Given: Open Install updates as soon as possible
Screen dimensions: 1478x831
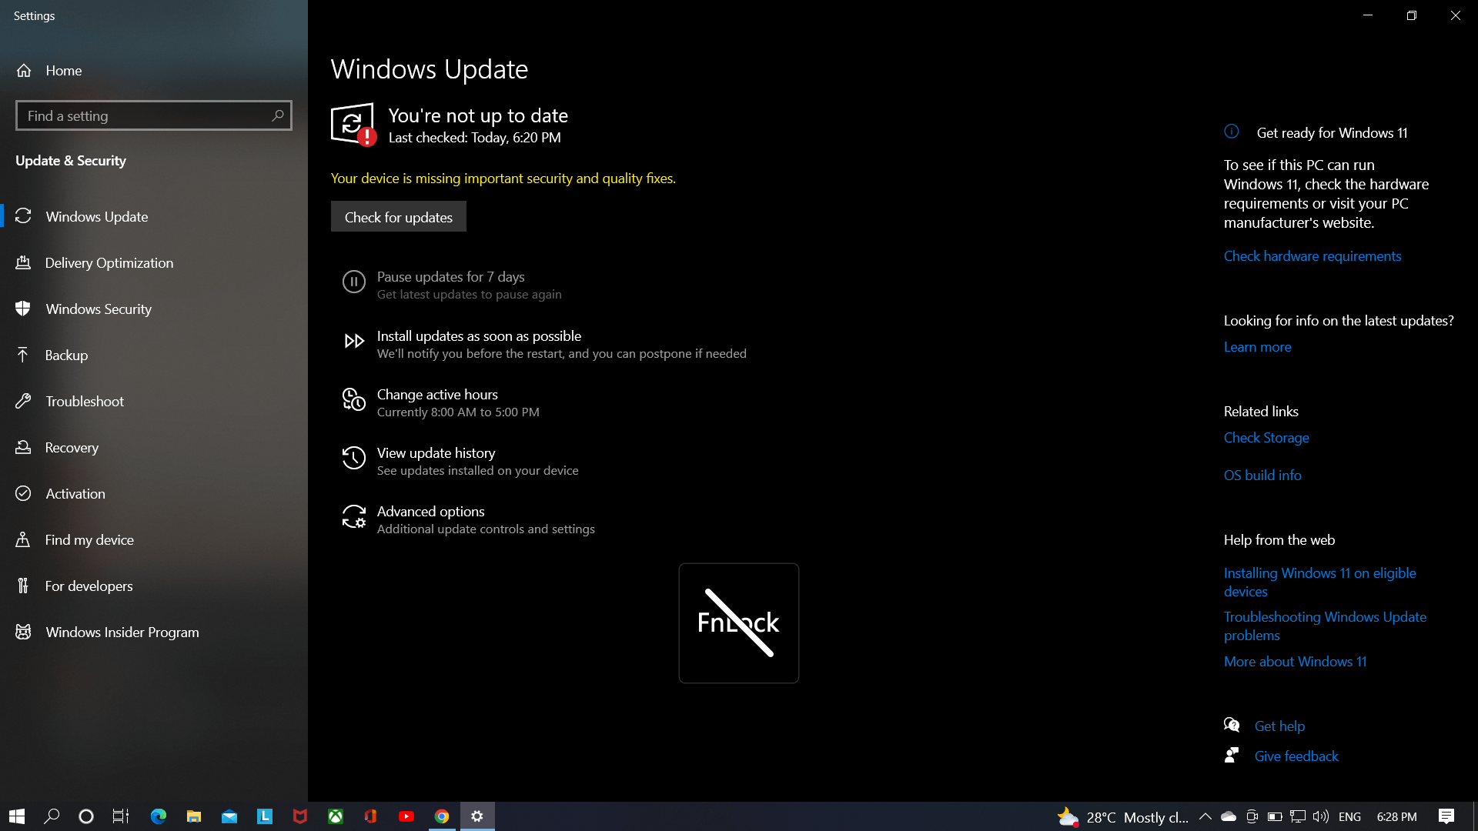Looking at the screenshot, I should pyautogui.click(x=545, y=345).
